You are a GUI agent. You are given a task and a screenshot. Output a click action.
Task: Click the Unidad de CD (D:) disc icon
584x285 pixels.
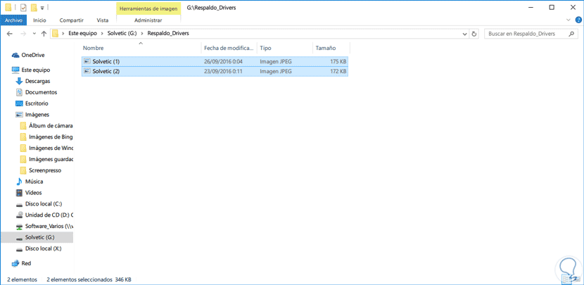coord(20,215)
